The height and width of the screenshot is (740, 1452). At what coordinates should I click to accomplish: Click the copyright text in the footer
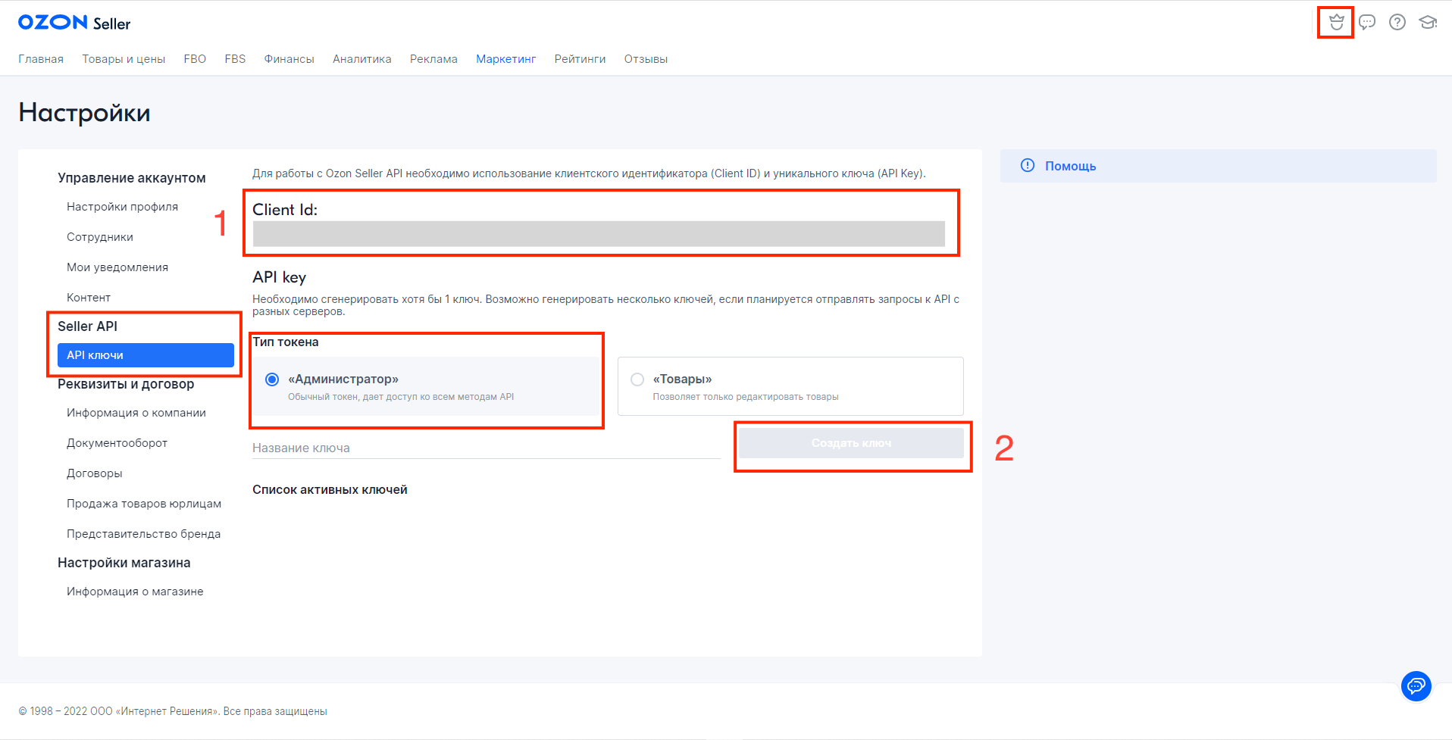[173, 711]
